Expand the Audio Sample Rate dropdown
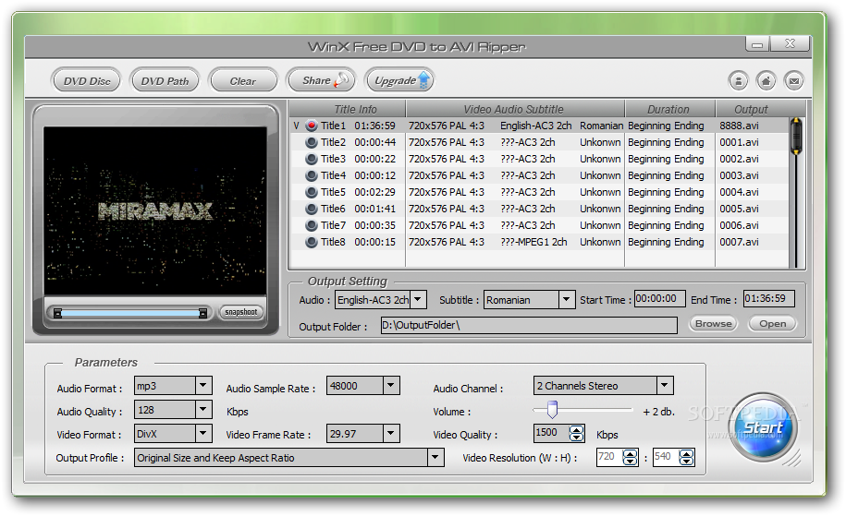This screenshot has height=516, width=846. pos(391,386)
